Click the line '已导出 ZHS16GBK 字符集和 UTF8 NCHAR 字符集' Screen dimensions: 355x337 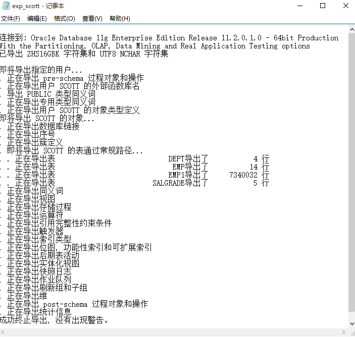[x=84, y=54]
